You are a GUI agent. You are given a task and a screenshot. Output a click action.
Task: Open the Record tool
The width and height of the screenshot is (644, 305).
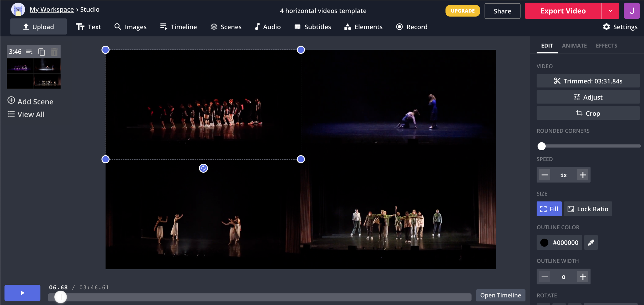[x=411, y=27]
